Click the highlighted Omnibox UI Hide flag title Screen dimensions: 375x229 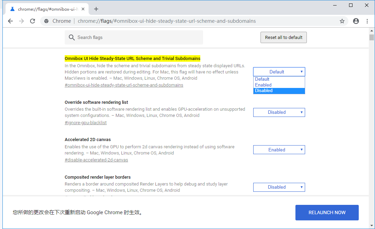[x=132, y=58]
